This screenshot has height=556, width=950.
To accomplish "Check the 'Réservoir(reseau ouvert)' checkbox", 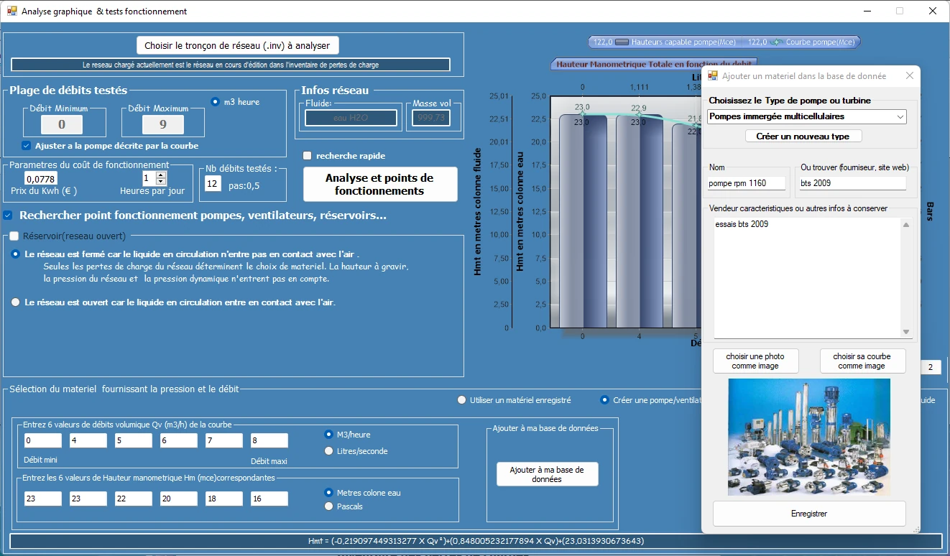I will pos(14,236).
